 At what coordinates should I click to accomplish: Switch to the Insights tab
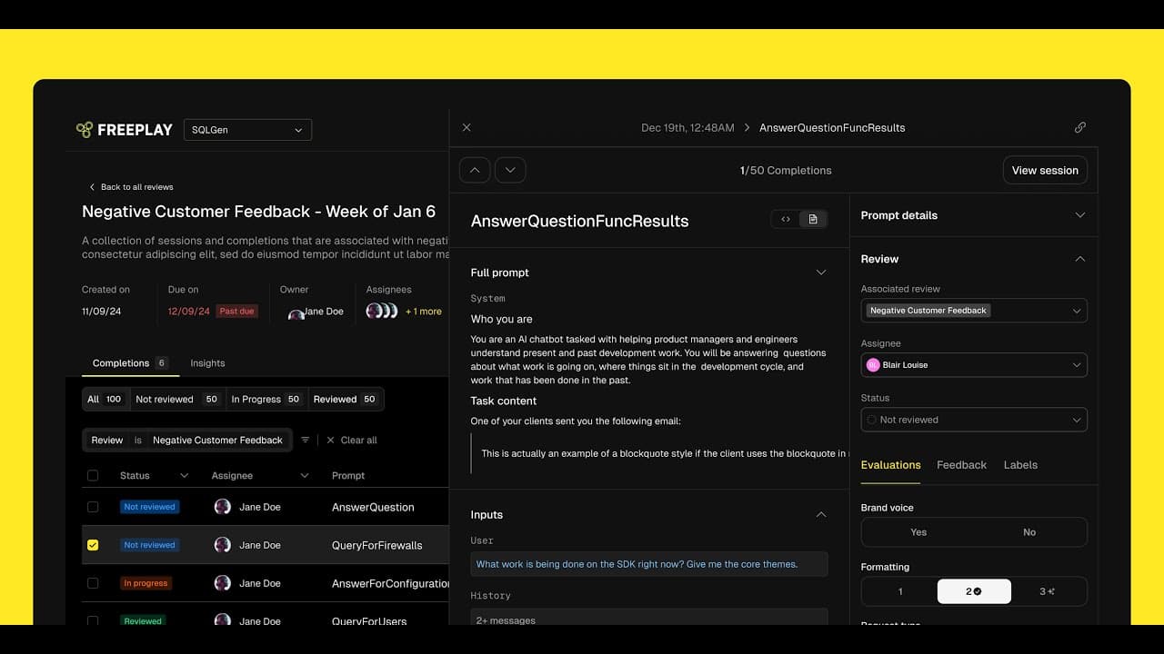click(x=207, y=363)
